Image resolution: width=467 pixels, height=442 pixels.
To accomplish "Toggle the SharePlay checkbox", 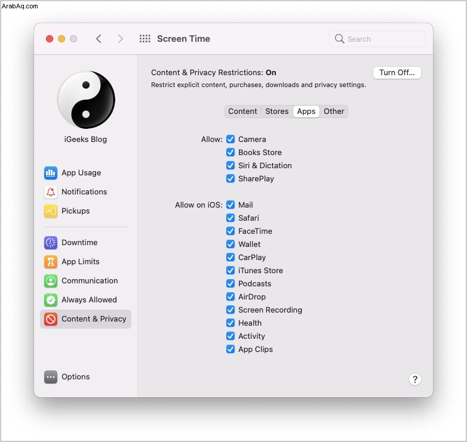I will point(231,178).
